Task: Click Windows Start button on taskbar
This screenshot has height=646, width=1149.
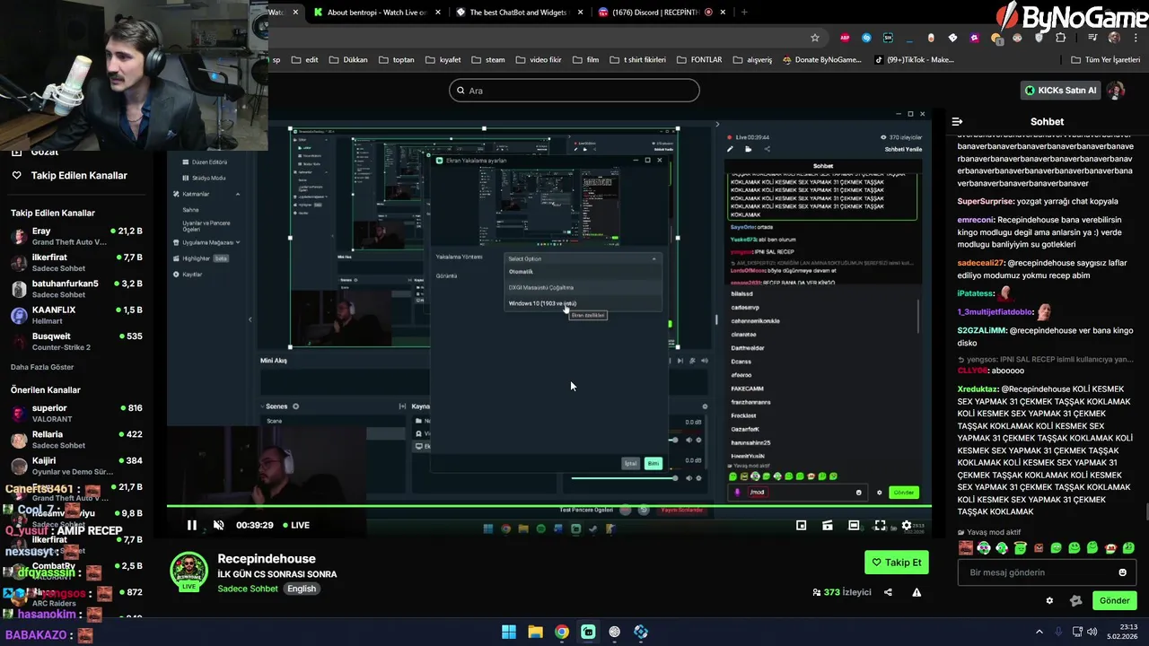Action: point(509,632)
